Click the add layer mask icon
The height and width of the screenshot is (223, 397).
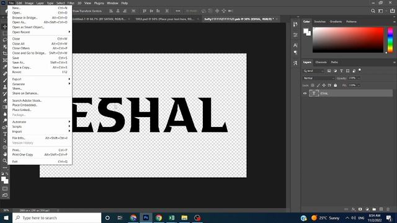(360, 209)
